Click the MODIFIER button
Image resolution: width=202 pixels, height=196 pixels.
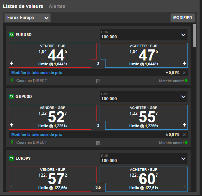click(x=183, y=18)
